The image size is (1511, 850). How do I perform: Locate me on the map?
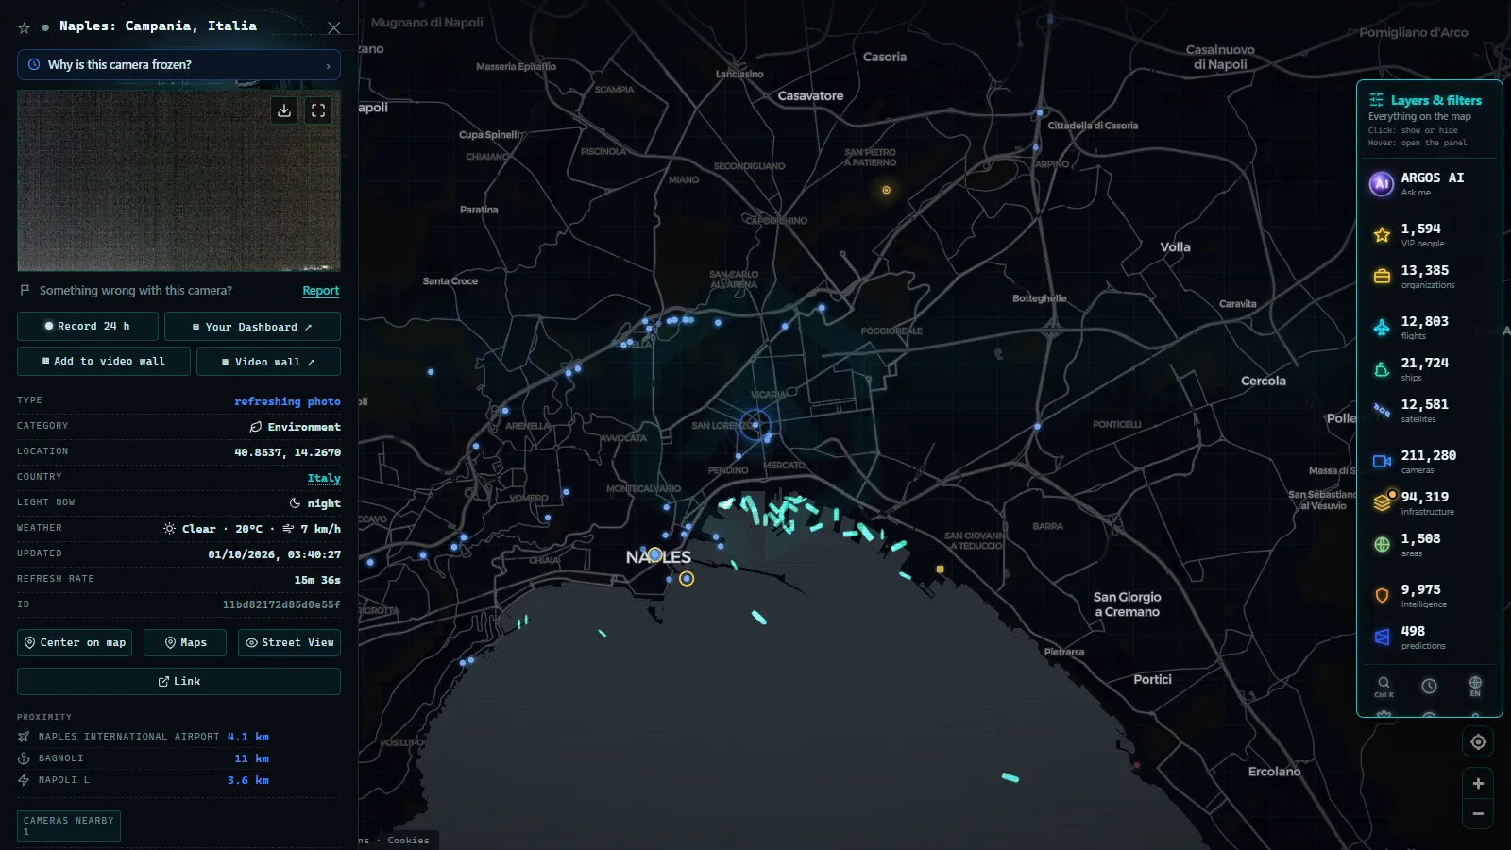coord(1478,742)
